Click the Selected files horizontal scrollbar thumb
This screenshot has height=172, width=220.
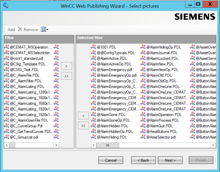[108, 145]
